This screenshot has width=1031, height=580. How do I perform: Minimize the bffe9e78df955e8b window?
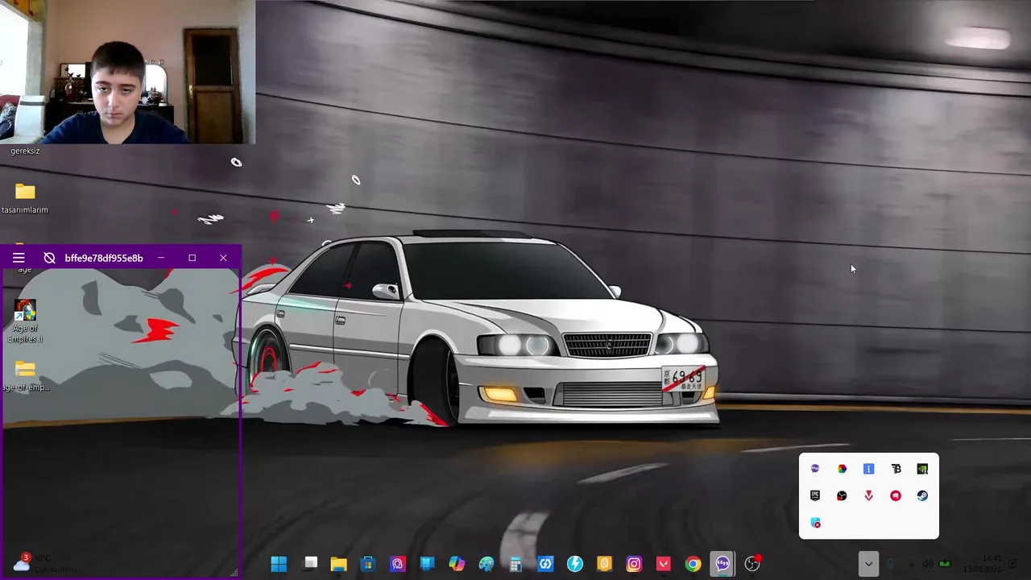161,258
